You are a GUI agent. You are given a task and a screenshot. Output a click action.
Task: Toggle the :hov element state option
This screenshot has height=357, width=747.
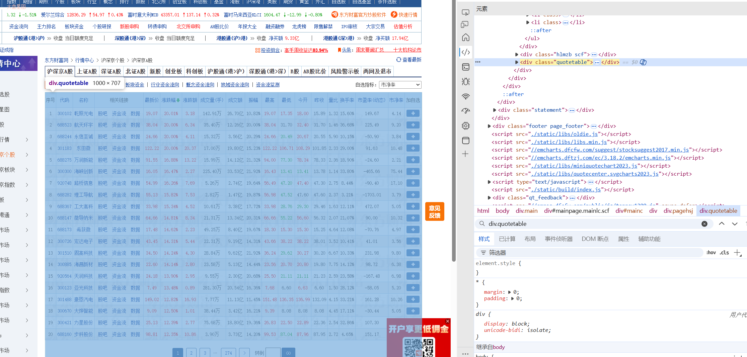click(x=711, y=253)
